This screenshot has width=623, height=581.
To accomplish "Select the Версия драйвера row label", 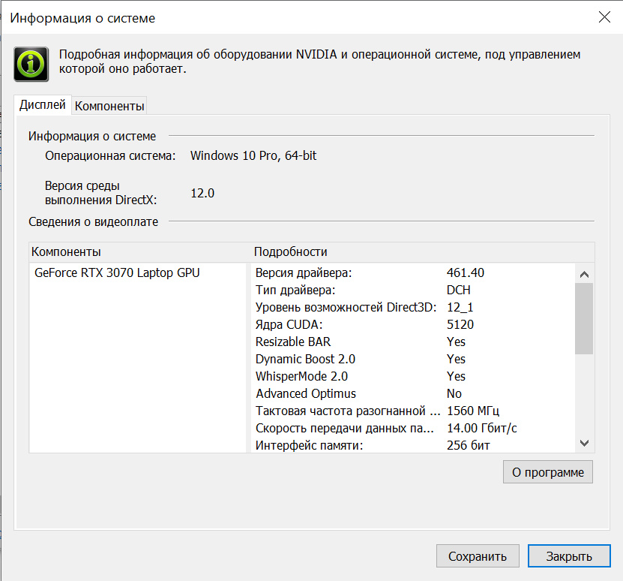I will [304, 273].
